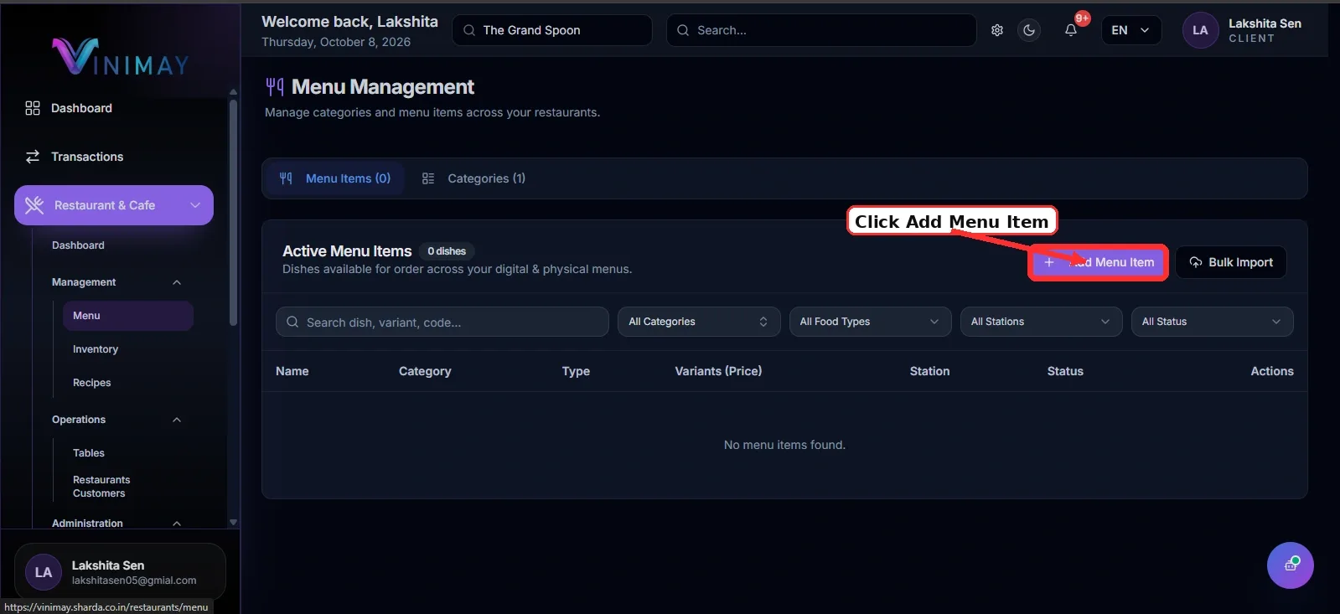
Task: Collapse the Operations group
Action: (x=177, y=420)
